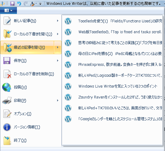Open the バージョン情報(T) about entry

[31, 127]
